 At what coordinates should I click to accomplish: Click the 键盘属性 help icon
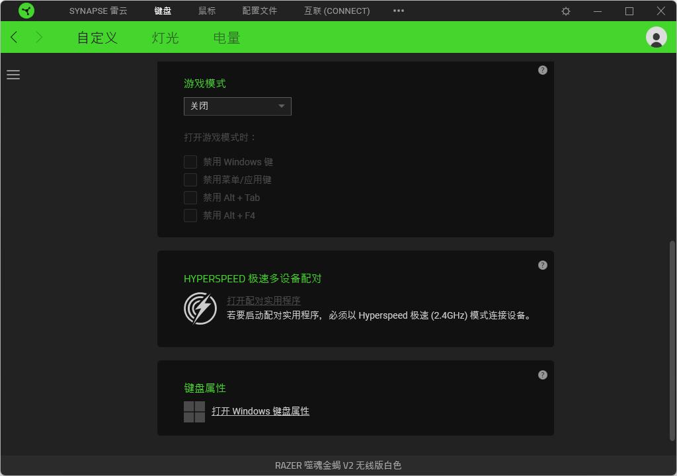tap(542, 374)
